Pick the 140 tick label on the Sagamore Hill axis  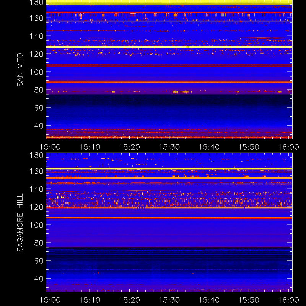(x=36, y=189)
